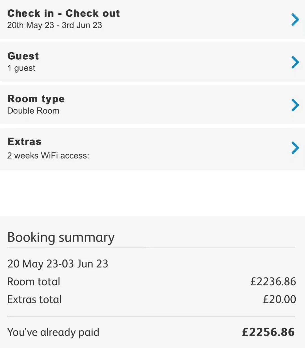Open the Extras section heading
This screenshot has width=305, height=348.
[x=24, y=142]
